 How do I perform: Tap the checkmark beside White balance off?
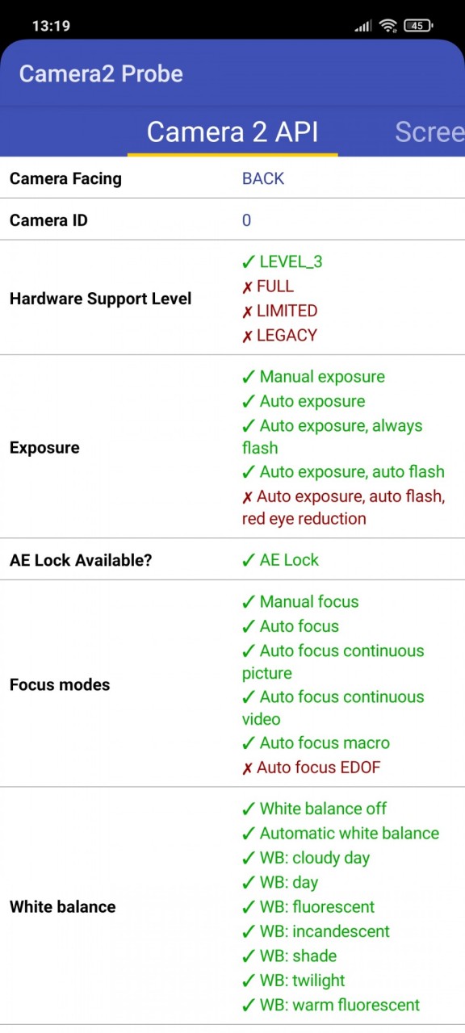click(249, 809)
